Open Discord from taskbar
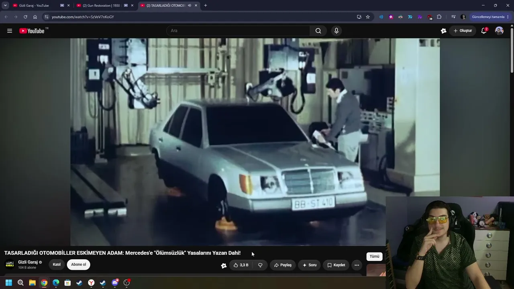 point(115,283)
